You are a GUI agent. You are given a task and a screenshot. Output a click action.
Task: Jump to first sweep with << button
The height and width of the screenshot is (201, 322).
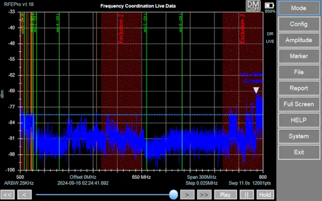8,194
